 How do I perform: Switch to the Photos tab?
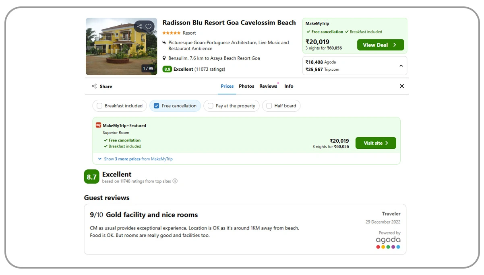point(246,86)
